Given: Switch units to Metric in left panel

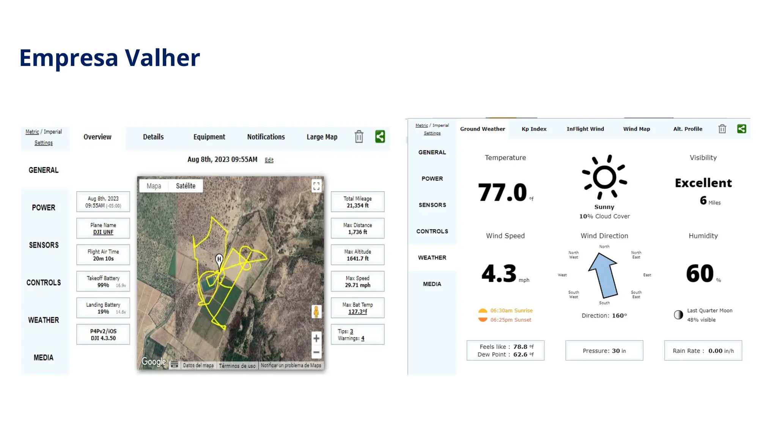Looking at the screenshot, I should pos(32,132).
